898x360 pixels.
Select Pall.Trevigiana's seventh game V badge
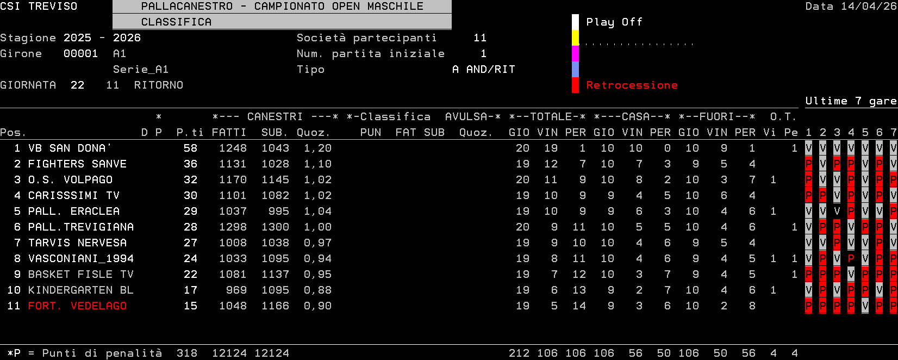coord(893,227)
